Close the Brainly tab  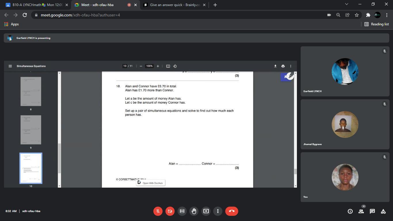tap(204, 5)
